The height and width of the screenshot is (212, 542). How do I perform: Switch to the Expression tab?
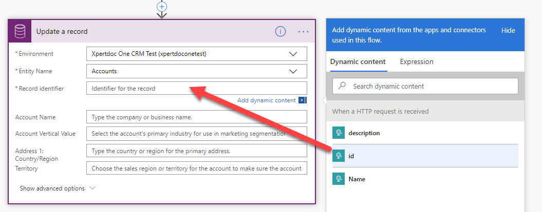417,61
